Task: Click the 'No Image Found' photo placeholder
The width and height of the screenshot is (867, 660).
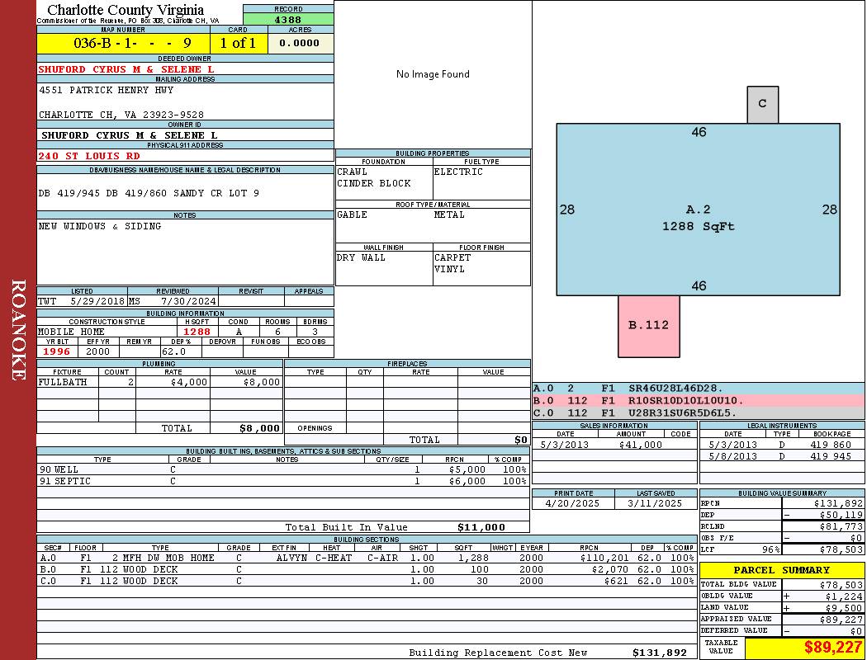Action: (433, 74)
